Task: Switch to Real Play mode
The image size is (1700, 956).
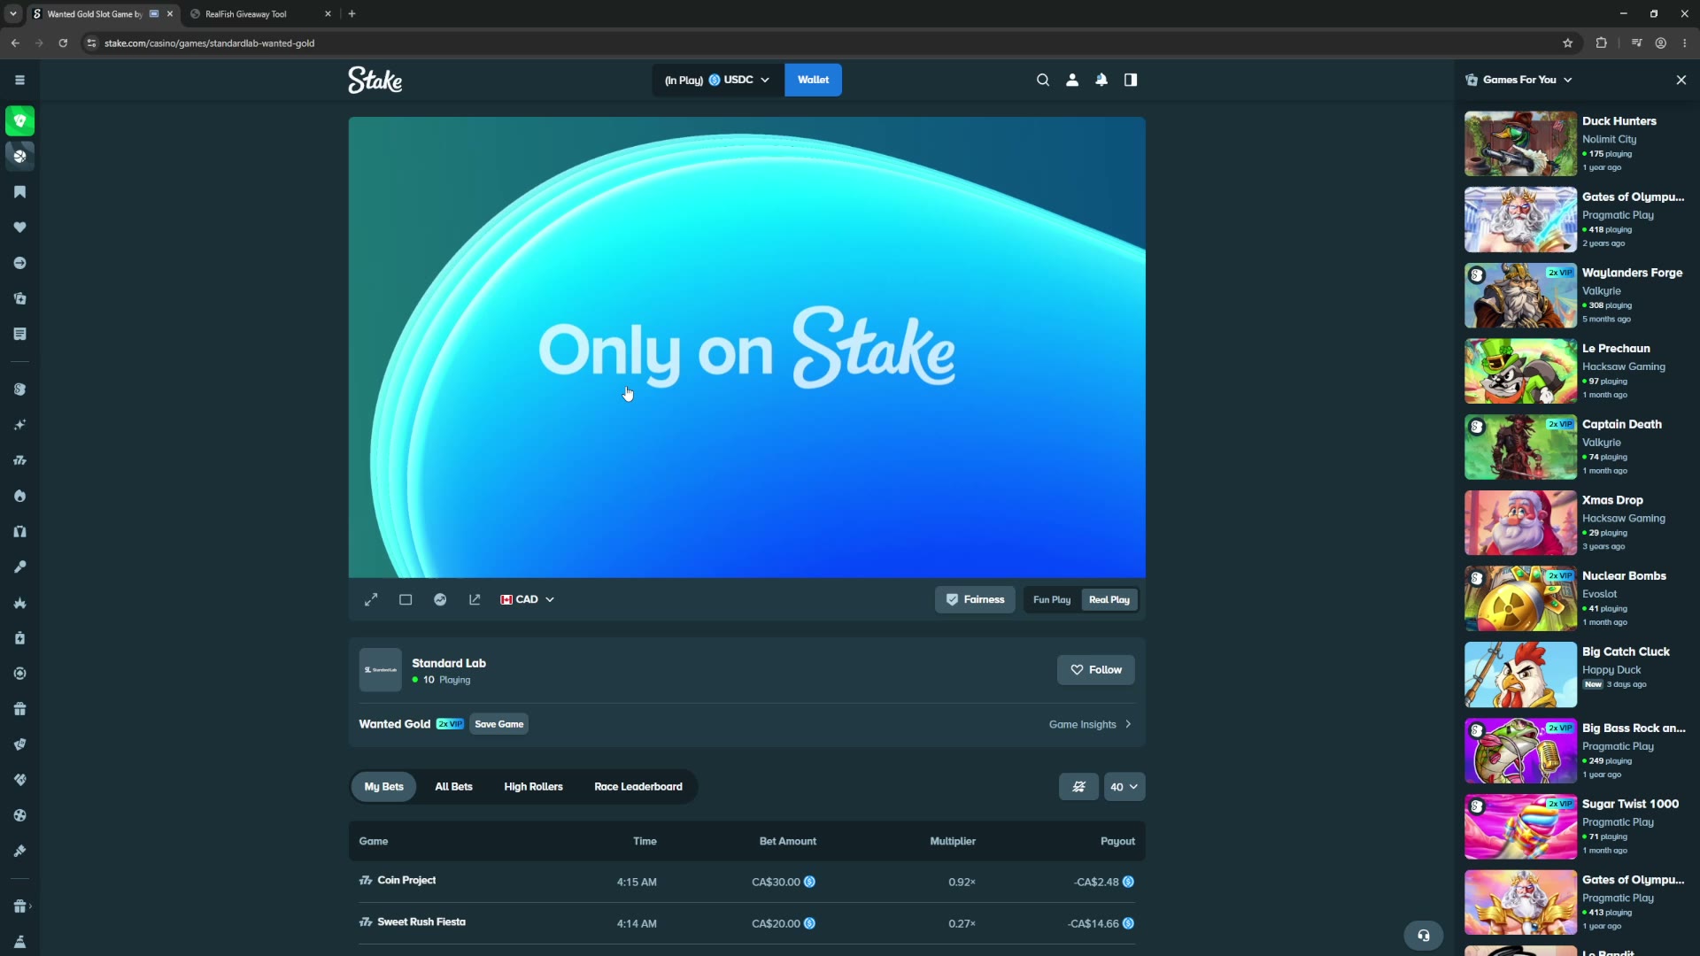Action: [x=1109, y=599]
